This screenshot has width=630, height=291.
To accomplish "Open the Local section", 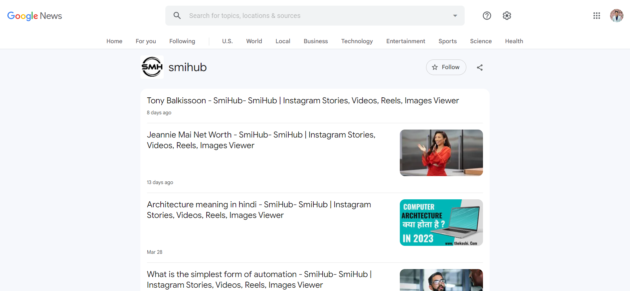I will coord(283,41).
